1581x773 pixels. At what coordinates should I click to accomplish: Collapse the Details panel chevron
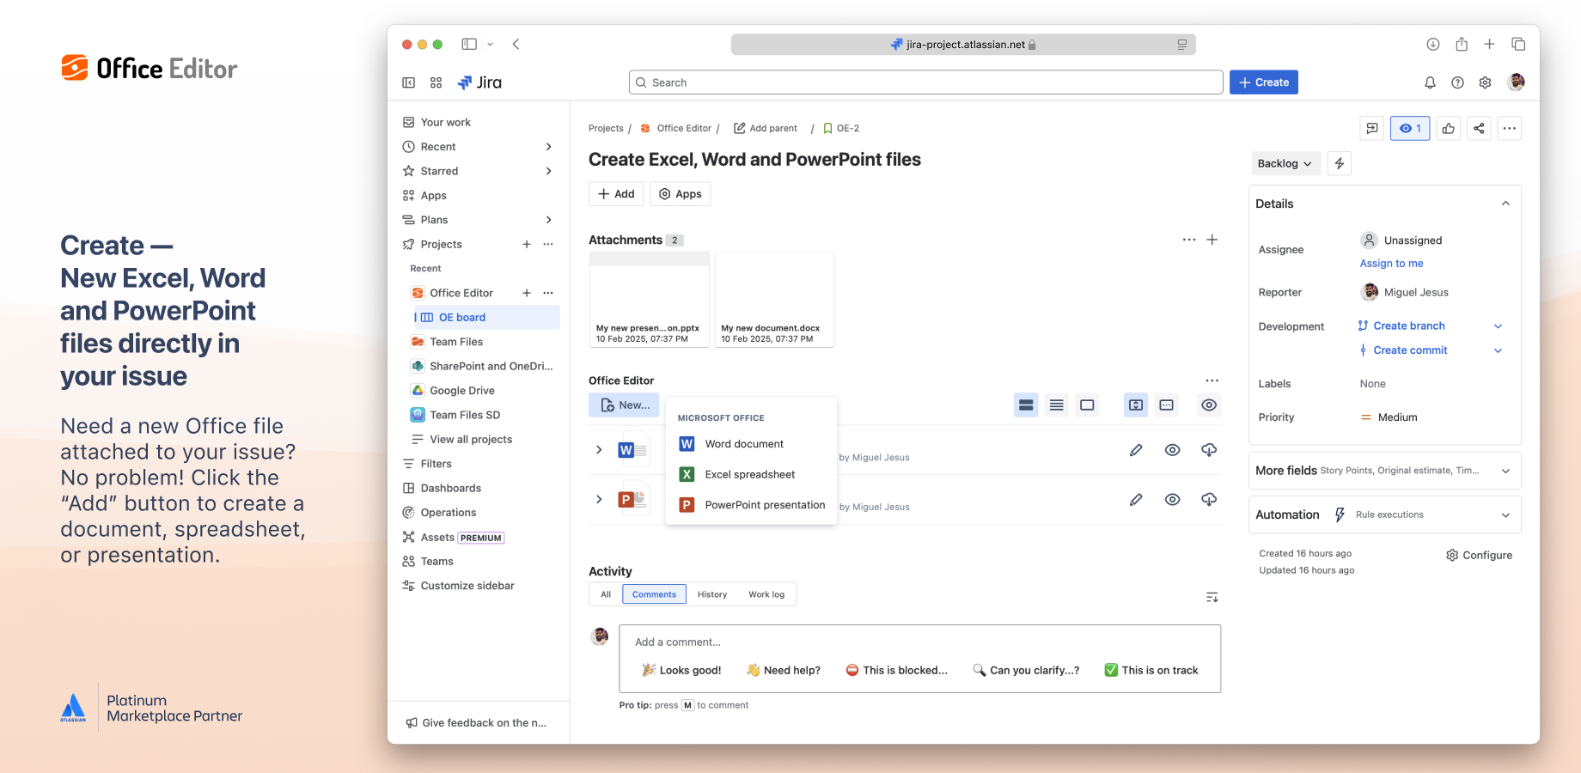point(1505,204)
